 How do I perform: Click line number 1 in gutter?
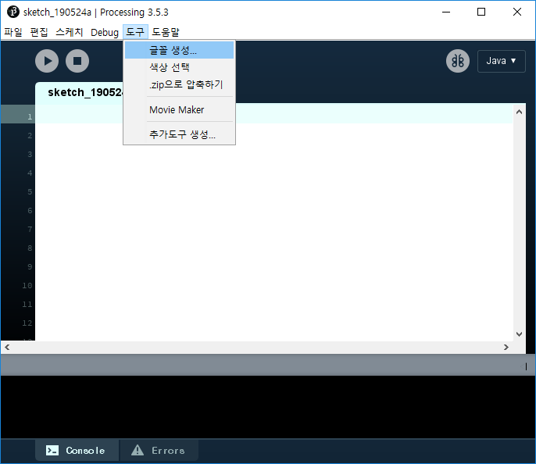click(30, 117)
